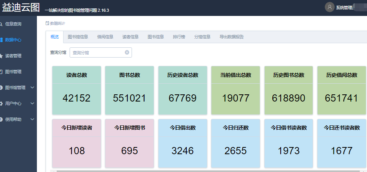Open the 导出数据报告 tab
Image resolution: width=367 pixels, height=172 pixels.
tap(231, 37)
